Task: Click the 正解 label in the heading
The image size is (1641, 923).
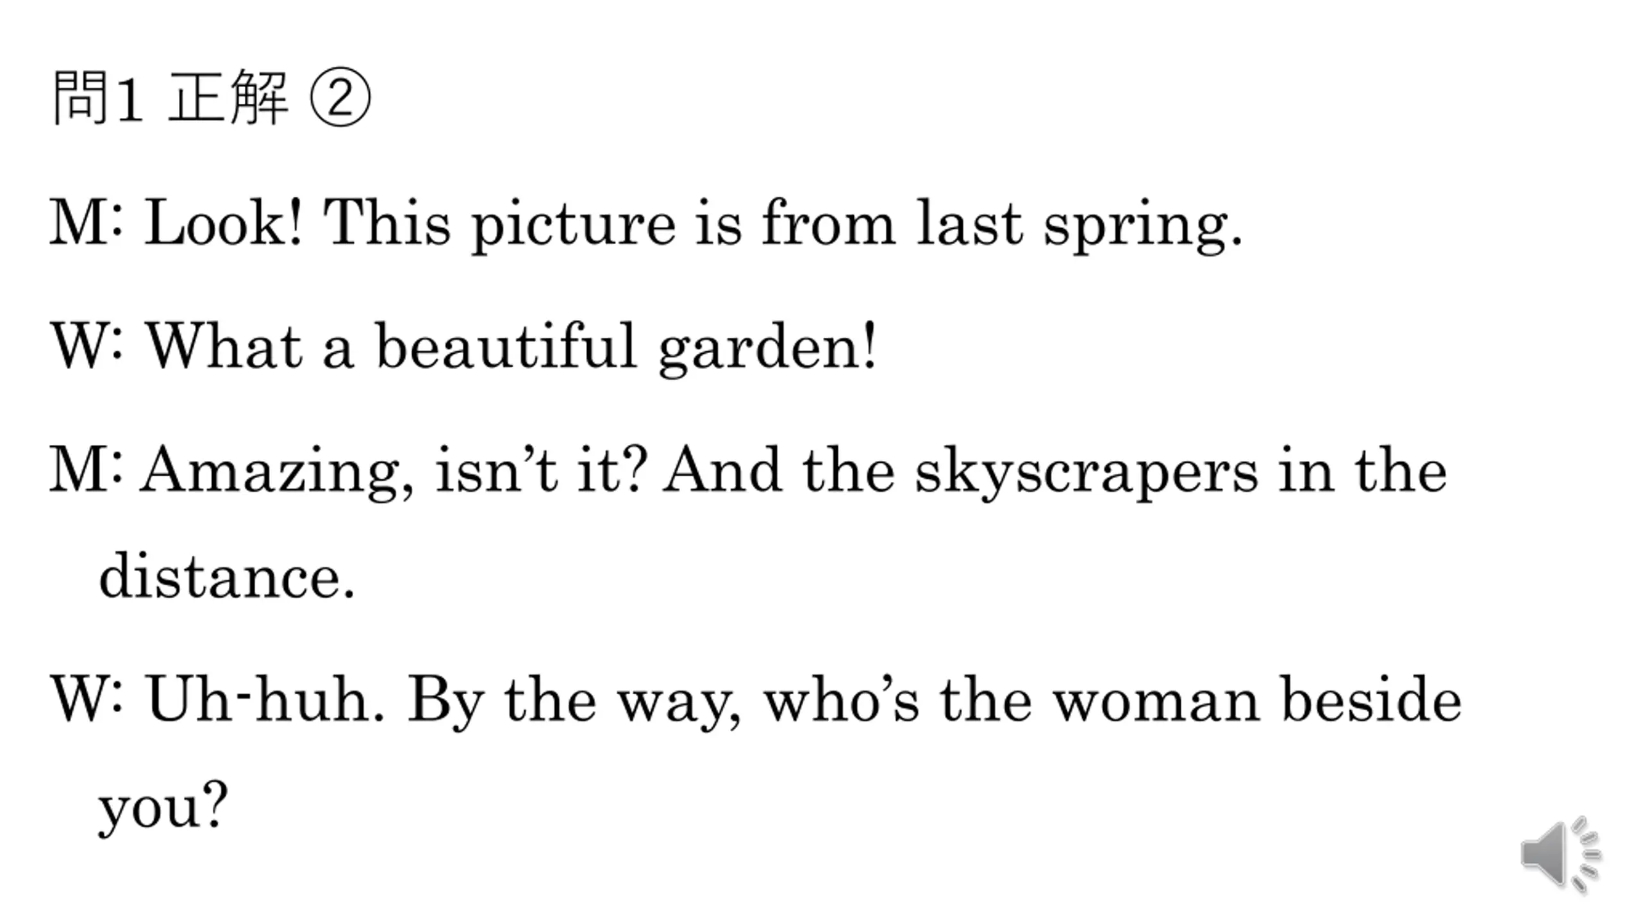Action: (x=228, y=97)
